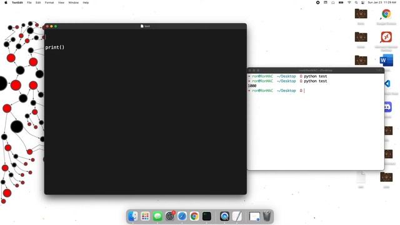This screenshot has height=225, width=400.
Task: Click the 1000 output in Terminal
Action: tap(252, 86)
